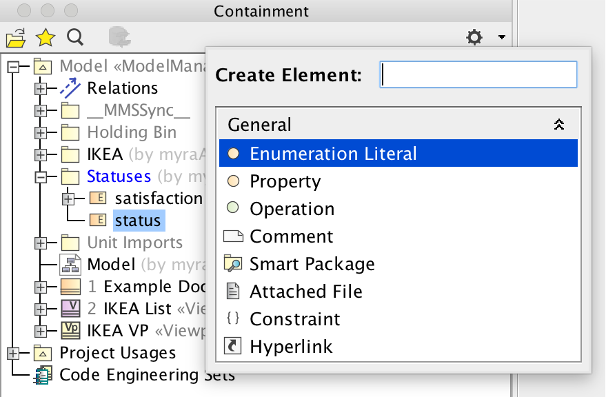The width and height of the screenshot is (606, 397).
Task: Expand the IKEA VP viewpoint node
Action: click(x=40, y=331)
